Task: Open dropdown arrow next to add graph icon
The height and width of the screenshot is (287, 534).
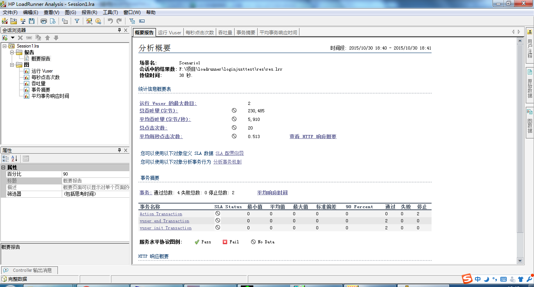Action: point(13,38)
